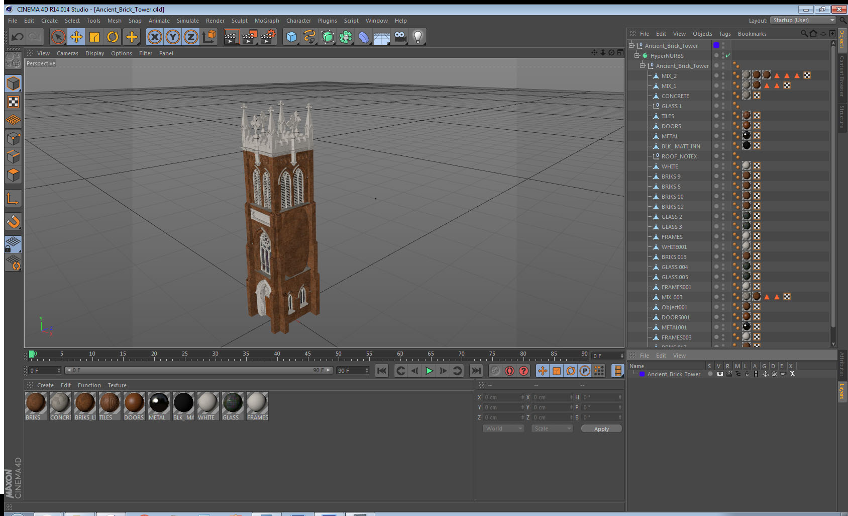Open the Layout Startup dropdown
The width and height of the screenshot is (848, 516).
(x=803, y=20)
